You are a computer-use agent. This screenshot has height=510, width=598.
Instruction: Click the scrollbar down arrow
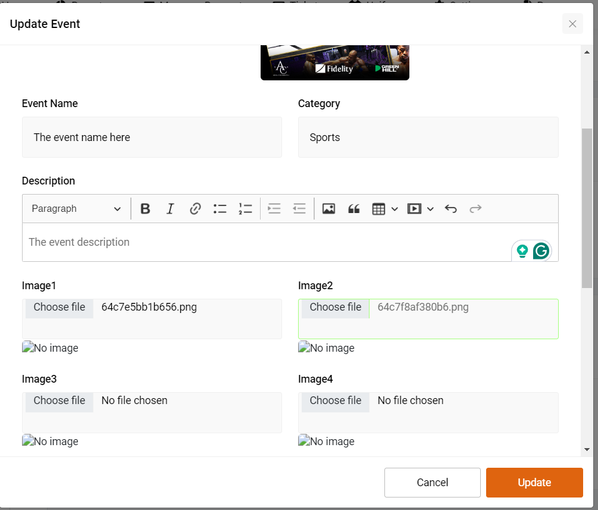pyautogui.click(x=587, y=450)
